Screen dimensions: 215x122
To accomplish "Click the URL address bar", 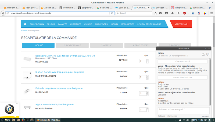I will coord(60,13).
